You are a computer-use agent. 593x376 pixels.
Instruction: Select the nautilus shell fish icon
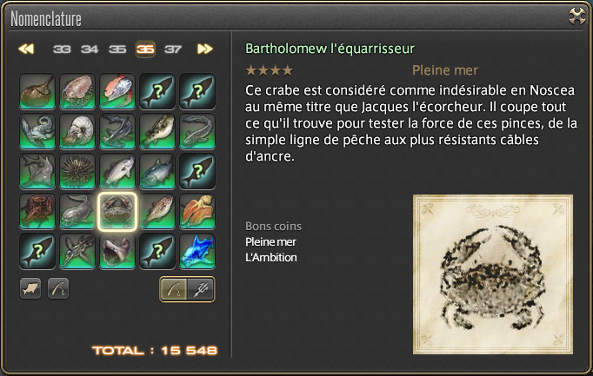[x=77, y=132]
